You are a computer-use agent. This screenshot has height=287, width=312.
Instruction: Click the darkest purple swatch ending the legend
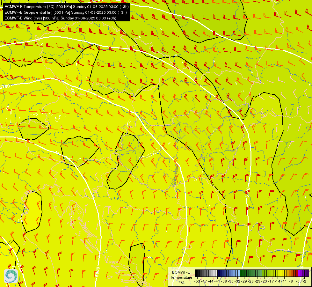(308, 273)
